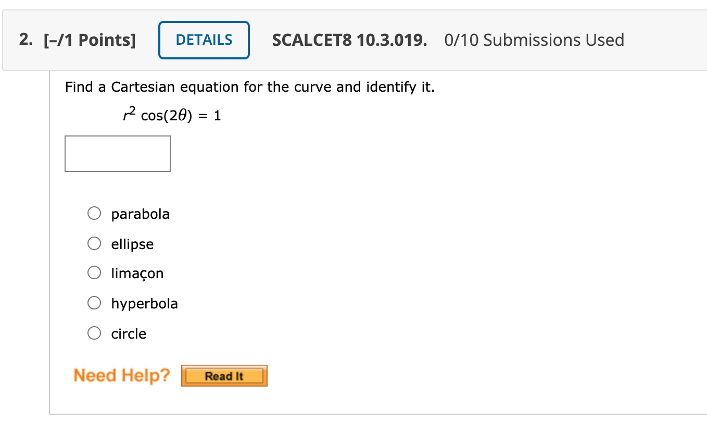Click the Read It button
This screenshot has width=707, height=422.
tap(224, 375)
